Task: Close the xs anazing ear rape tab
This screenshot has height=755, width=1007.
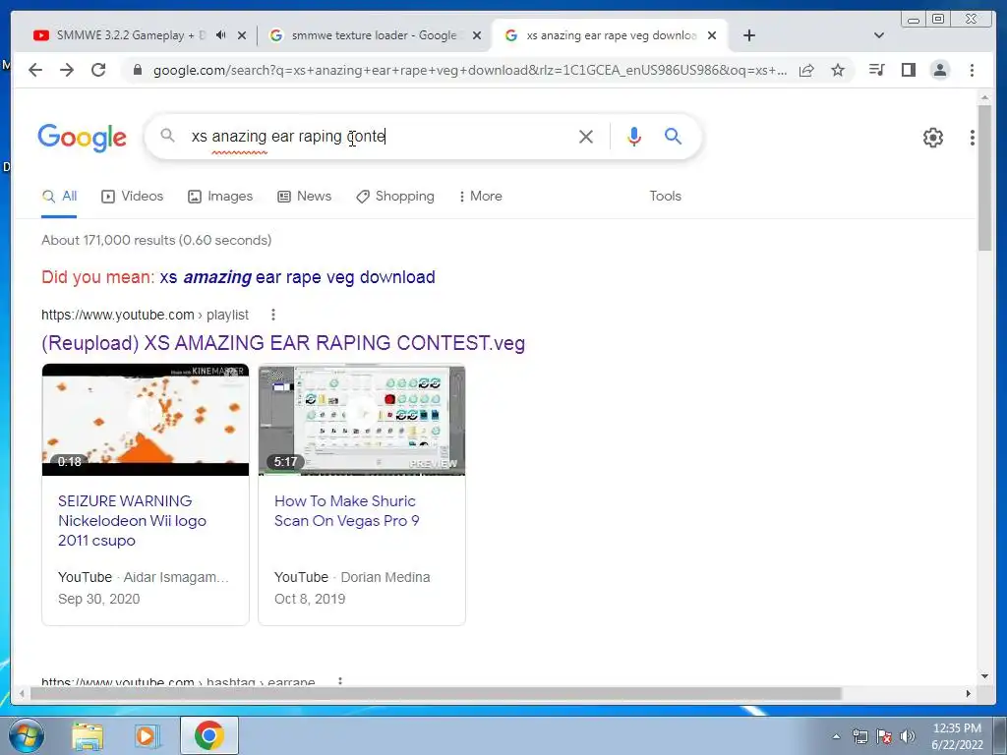Action: [712, 35]
